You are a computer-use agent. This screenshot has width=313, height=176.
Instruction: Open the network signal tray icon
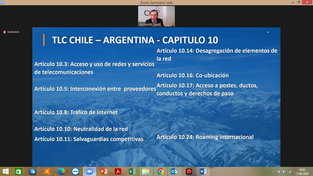[x=290, y=172]
